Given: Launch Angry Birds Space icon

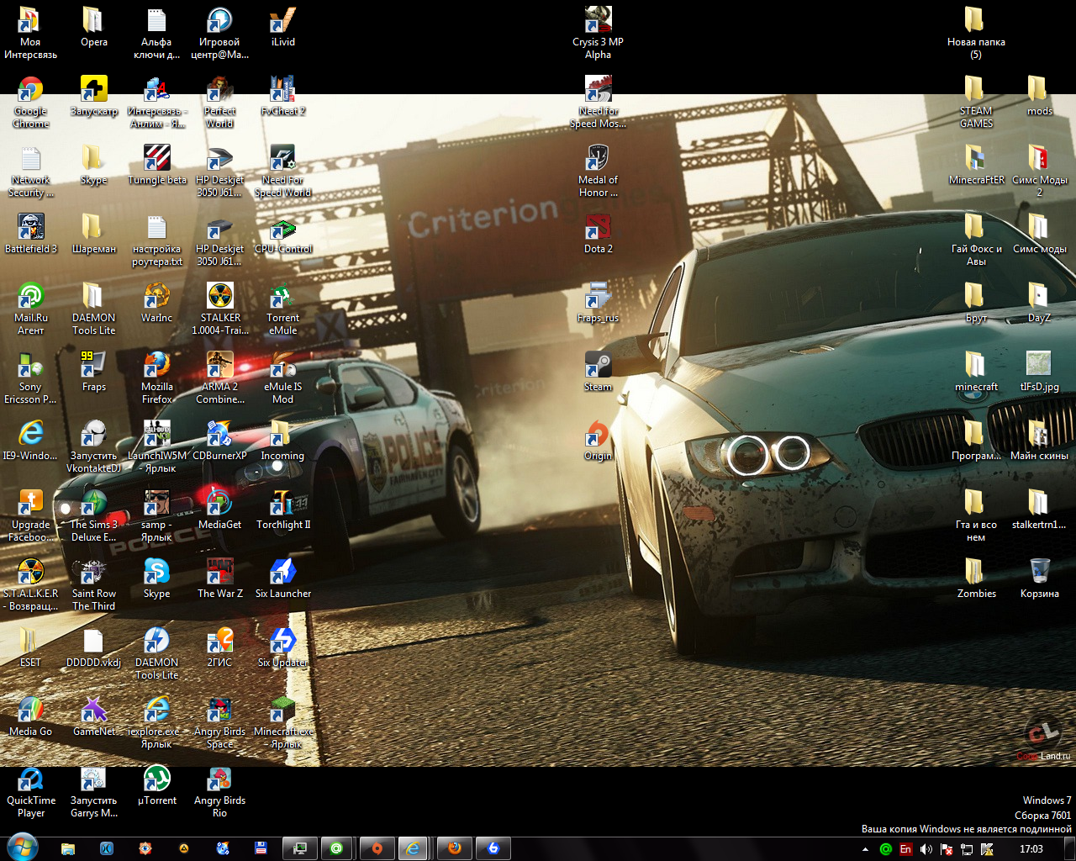Looking at the screenshot, I should point(220,710).
